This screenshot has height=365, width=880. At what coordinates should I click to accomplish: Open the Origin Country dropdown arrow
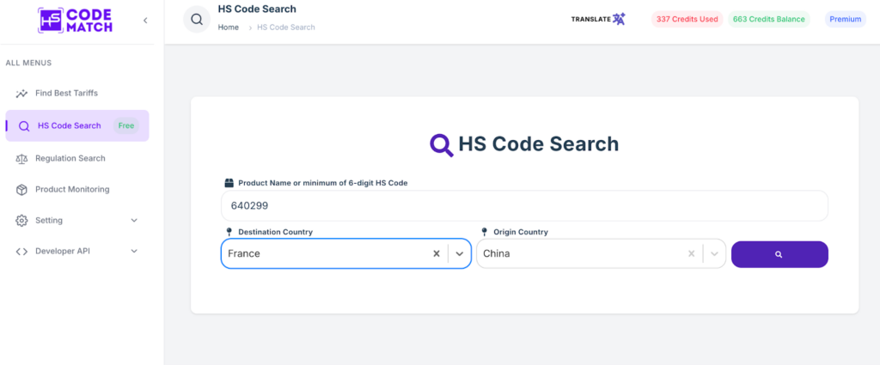(714, 253)
